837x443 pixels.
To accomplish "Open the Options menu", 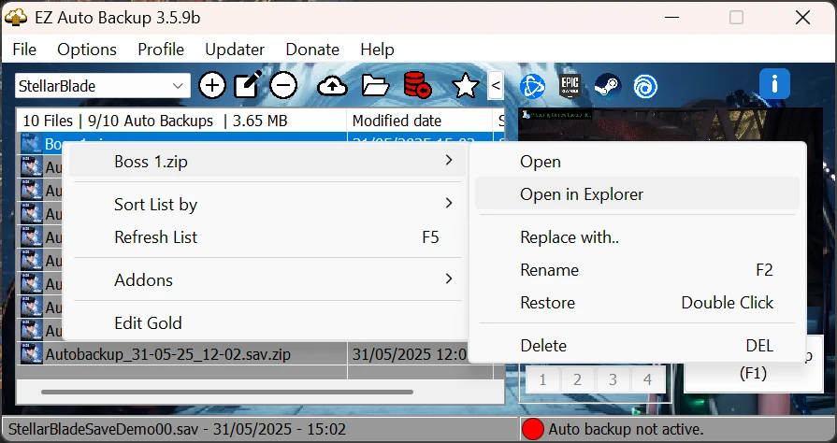I will (86, 50).
